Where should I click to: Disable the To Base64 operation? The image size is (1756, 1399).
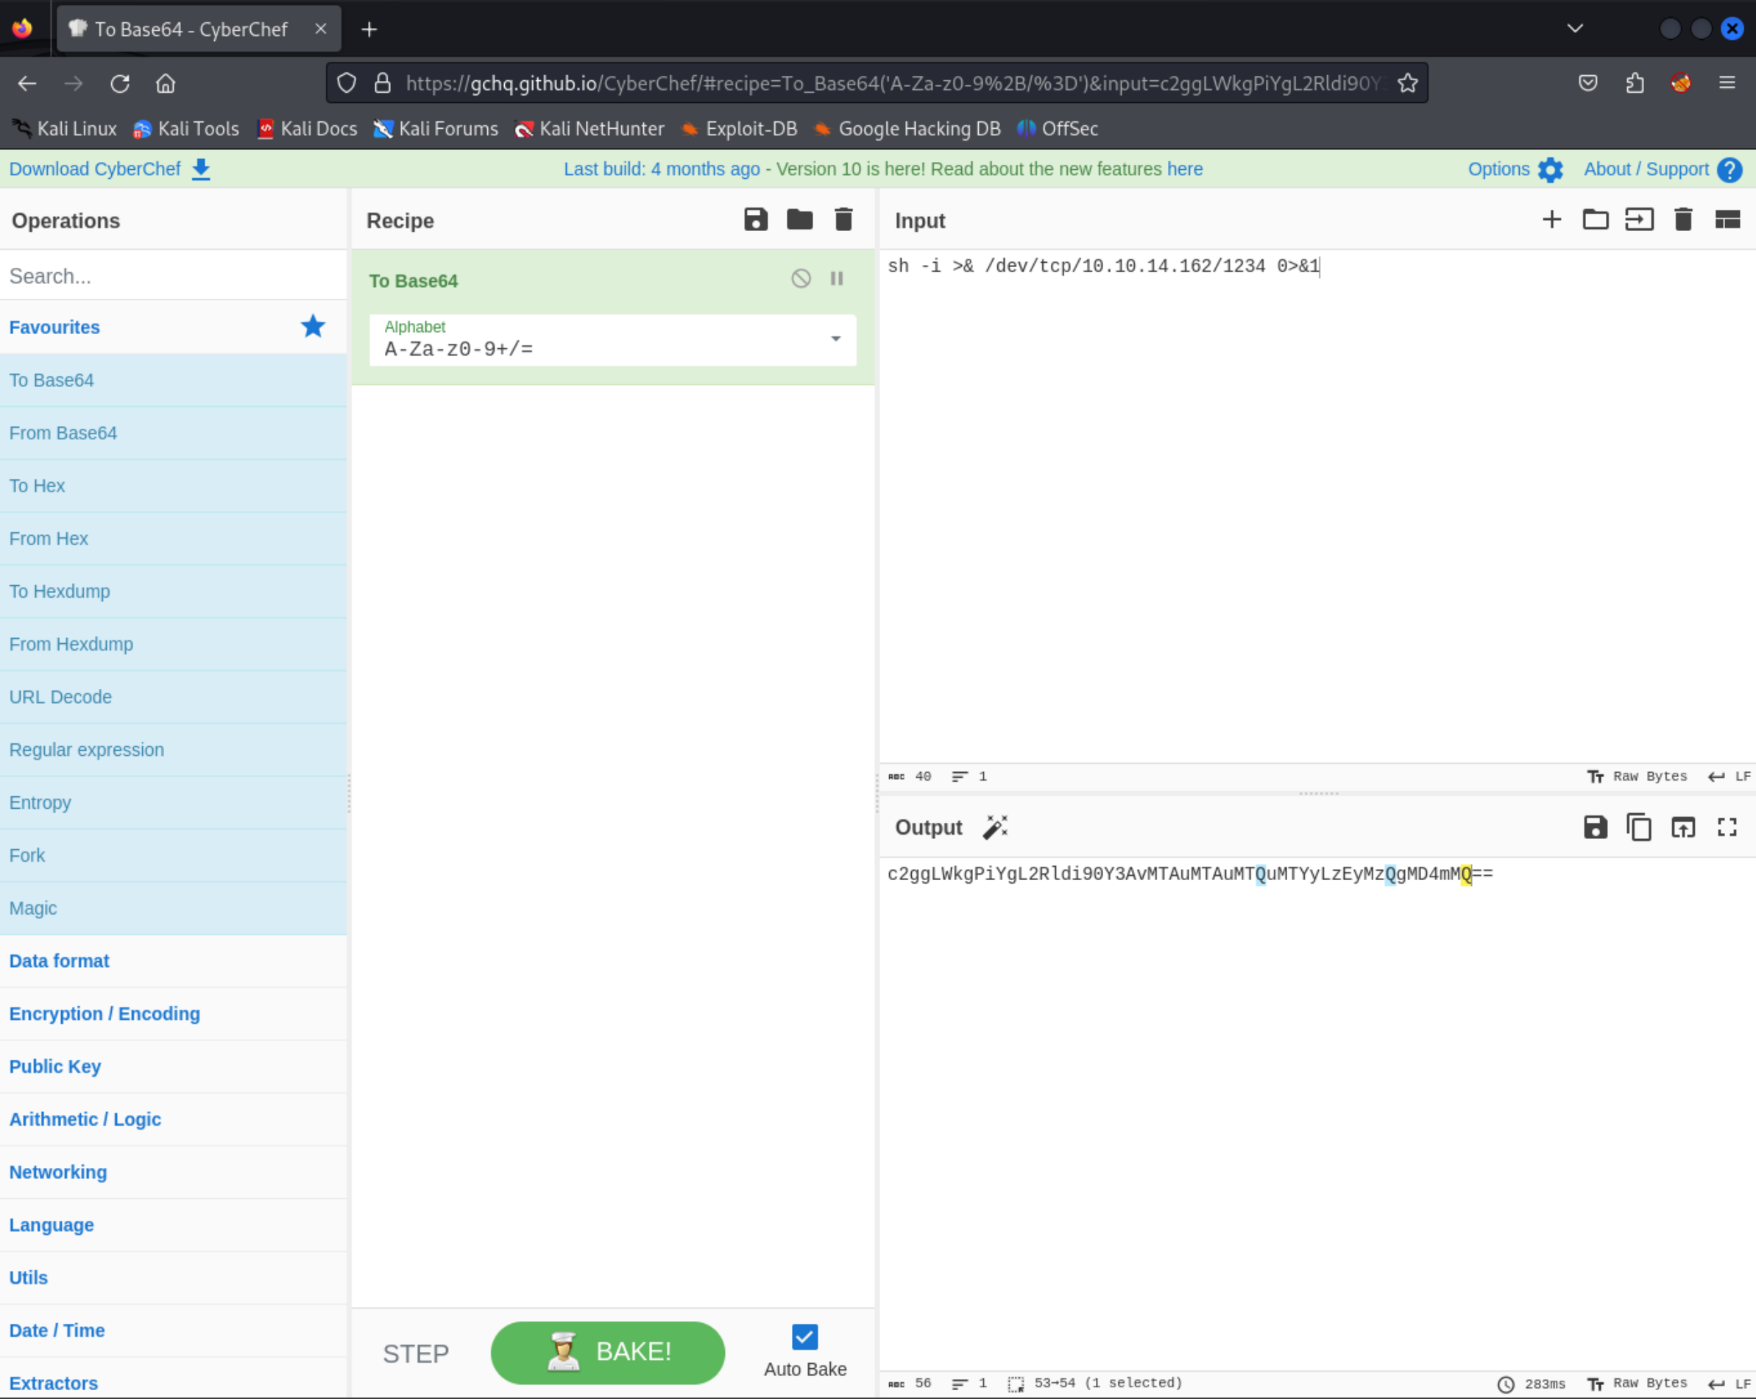pos(801,280)
